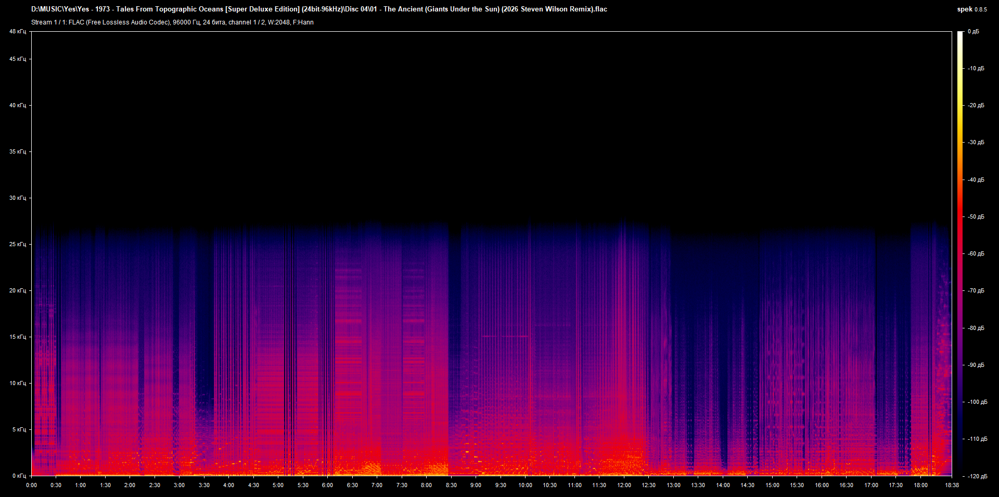
Task: Click the '-30 дБ' scale label
Action: [x=976, y=143]
